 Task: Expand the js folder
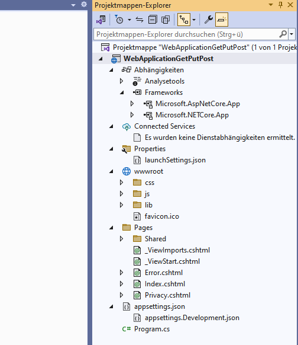point(121,194)
